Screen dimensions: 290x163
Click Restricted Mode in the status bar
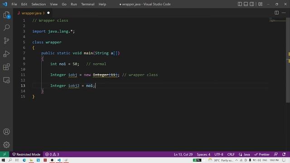[x=26, y=154]
